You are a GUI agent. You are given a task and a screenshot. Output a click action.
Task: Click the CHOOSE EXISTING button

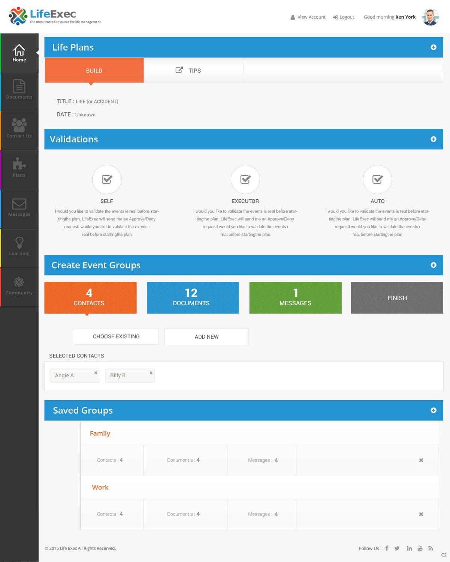point(116,336)
